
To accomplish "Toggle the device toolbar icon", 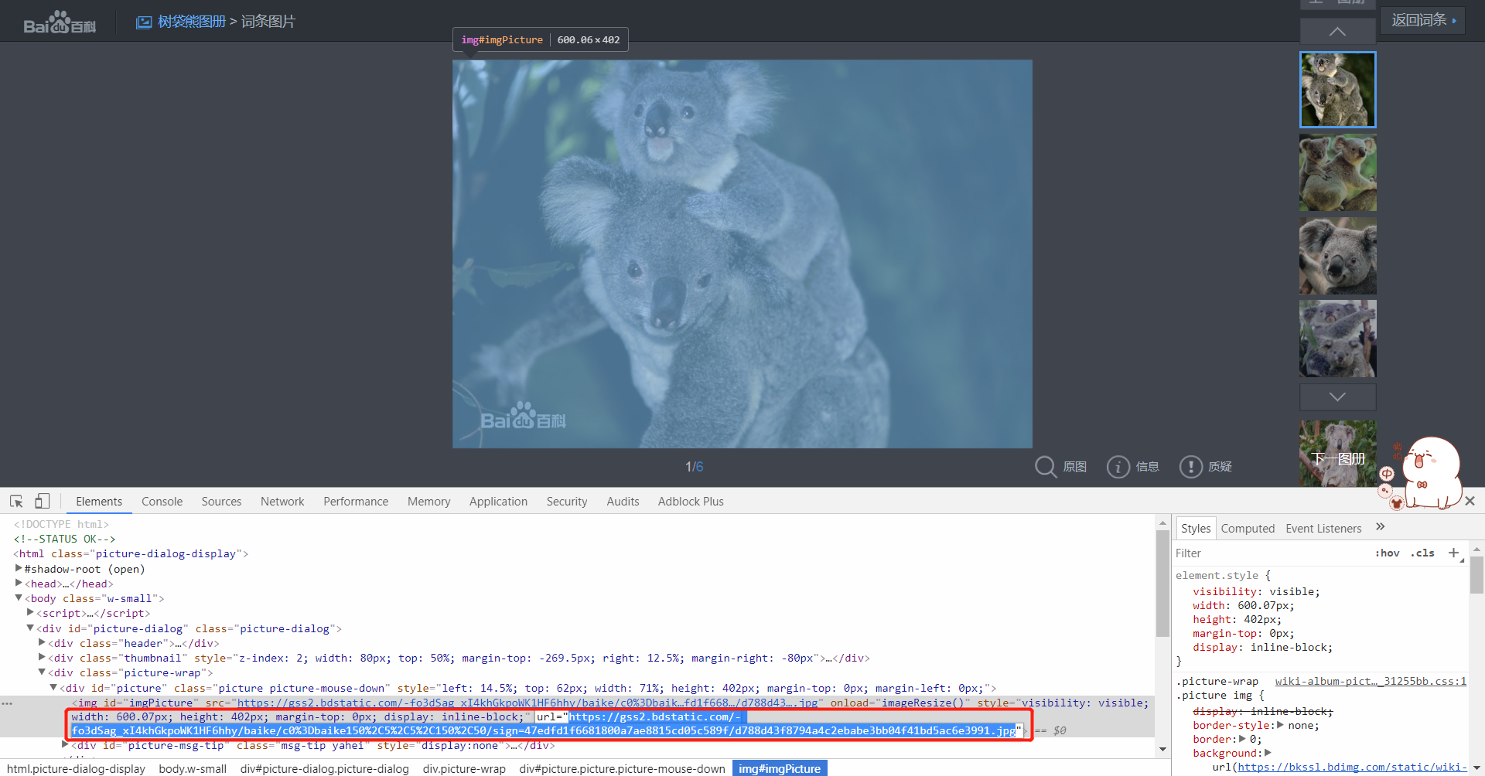I will point(42,501).
